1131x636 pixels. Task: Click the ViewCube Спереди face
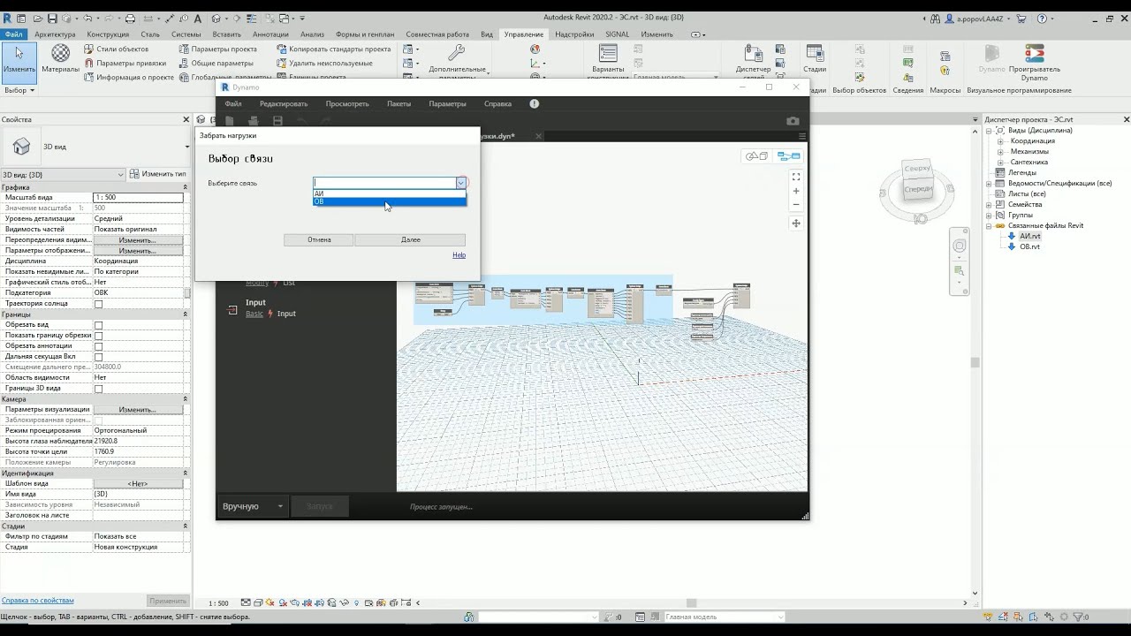click(x=918, y=189)
